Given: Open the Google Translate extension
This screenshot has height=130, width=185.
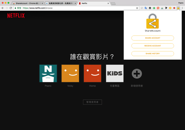Looking at the screenshot, I should pos(146,8).
